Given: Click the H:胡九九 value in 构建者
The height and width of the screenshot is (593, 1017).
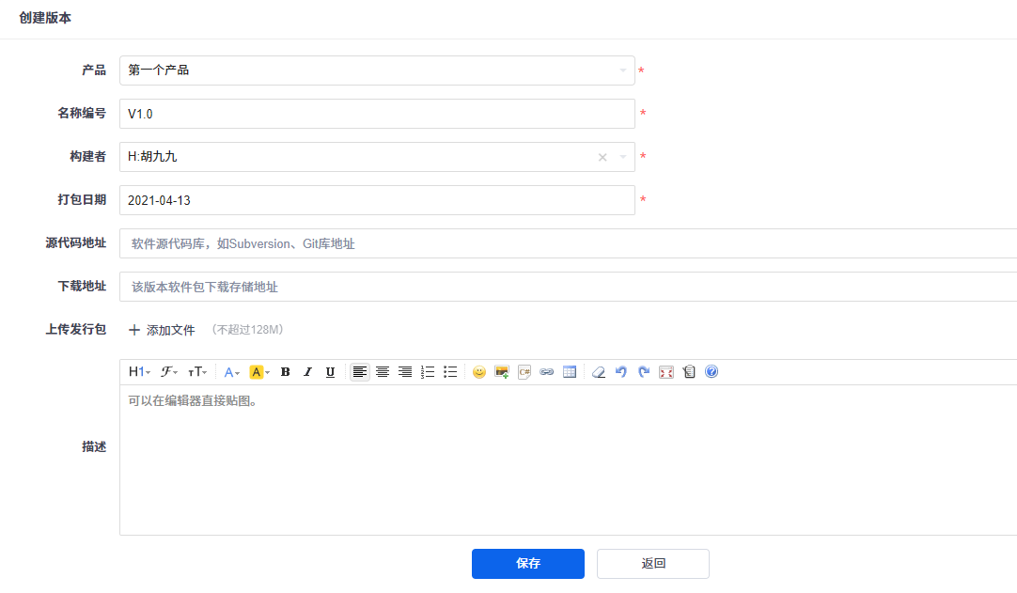Looking at the screenshot, I should (152, 156).
